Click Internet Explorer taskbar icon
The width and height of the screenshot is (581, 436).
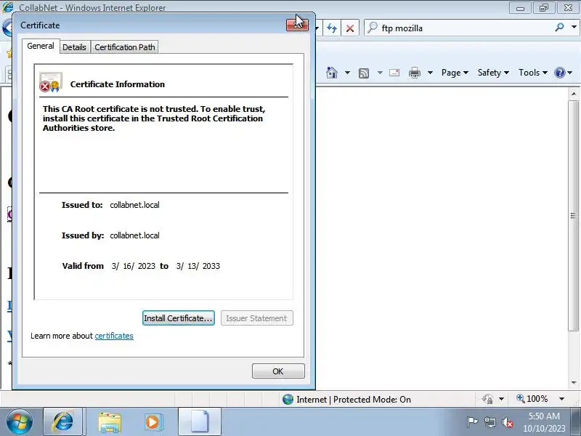[63, 422]
